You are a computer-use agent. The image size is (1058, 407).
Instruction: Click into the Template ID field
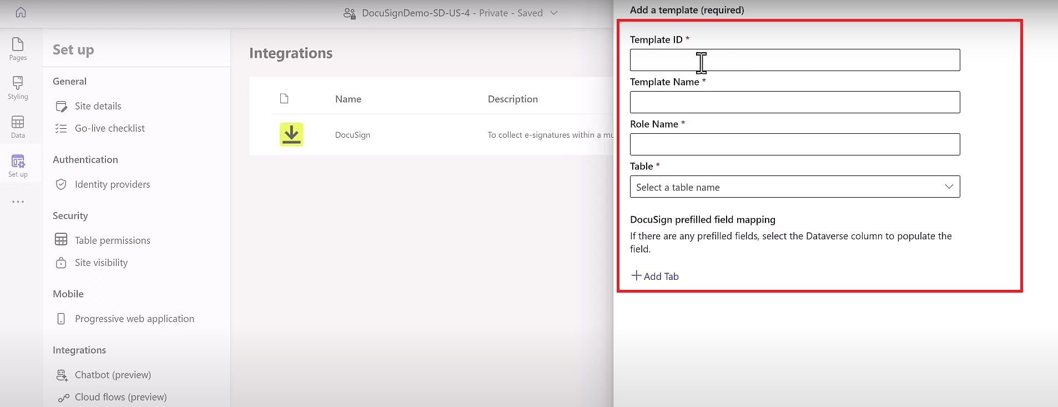794,60
